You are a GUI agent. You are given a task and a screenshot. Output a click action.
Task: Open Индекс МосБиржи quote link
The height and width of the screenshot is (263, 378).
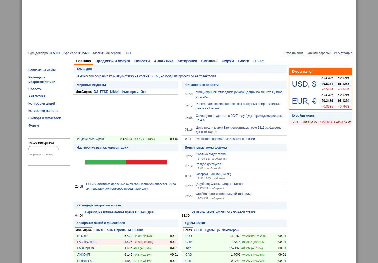(91, 139)
